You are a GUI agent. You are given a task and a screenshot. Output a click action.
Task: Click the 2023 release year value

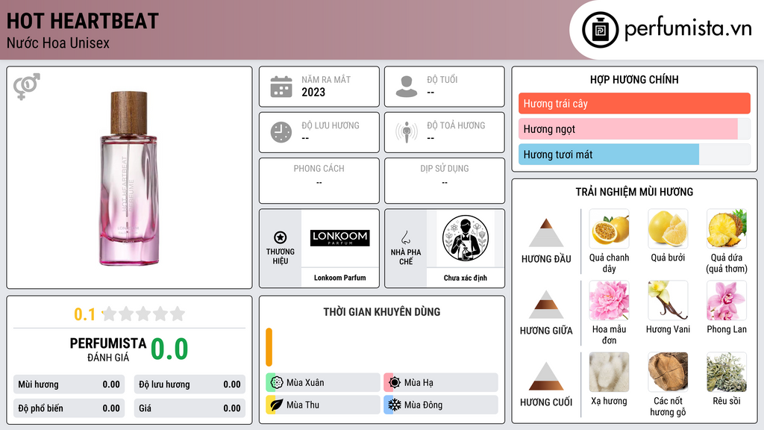tap(313, 92)
